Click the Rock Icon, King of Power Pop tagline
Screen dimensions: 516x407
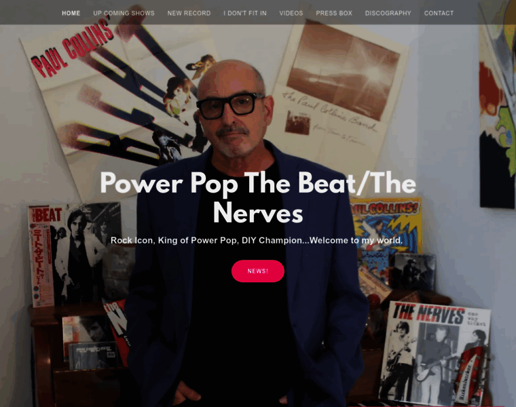tap(257, 240)
